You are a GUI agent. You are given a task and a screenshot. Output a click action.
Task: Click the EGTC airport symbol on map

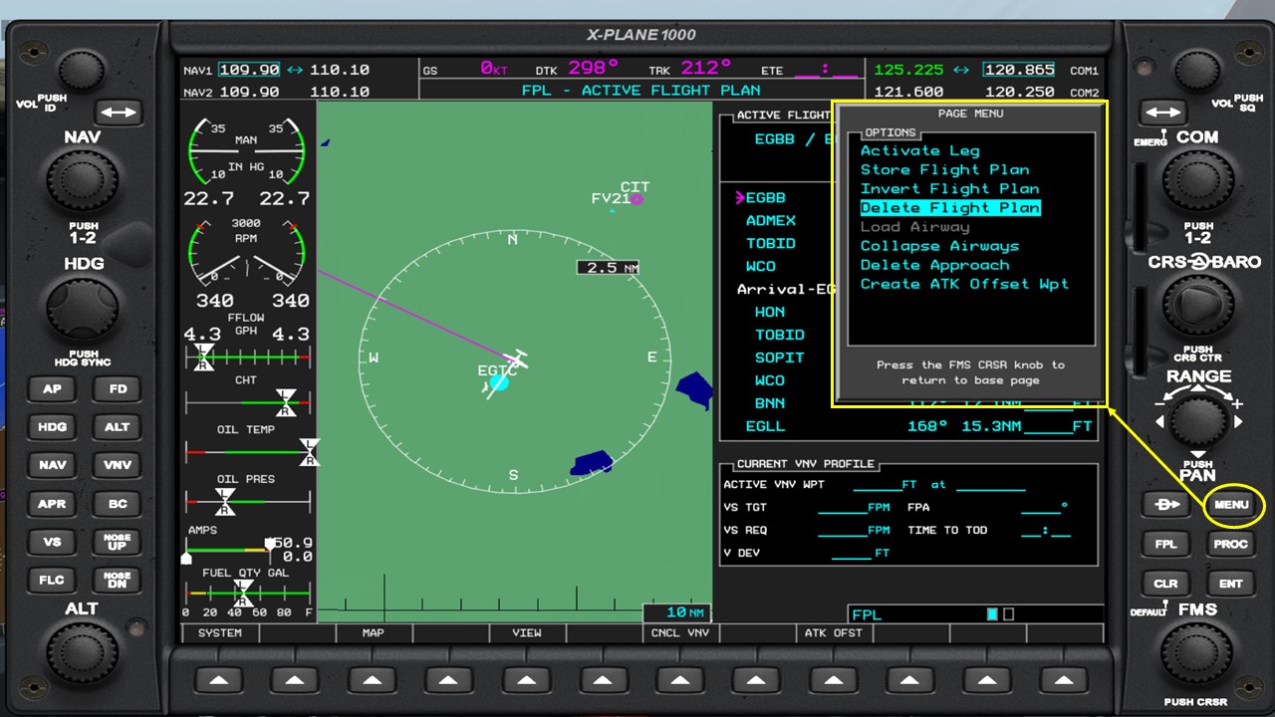click(x=499, y=381)
